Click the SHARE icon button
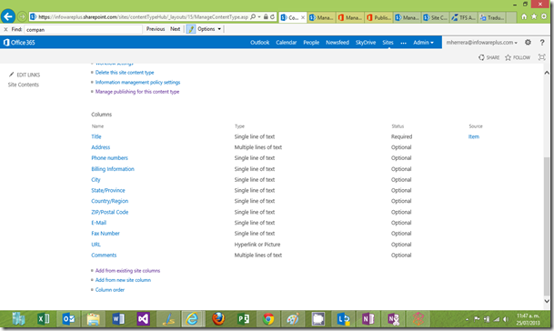 489,57
